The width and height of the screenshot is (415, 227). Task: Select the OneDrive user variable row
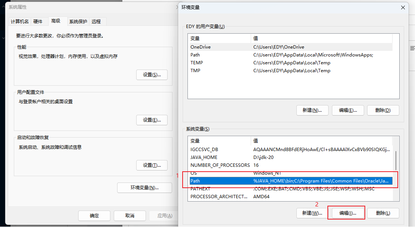[x=201, y=47]
